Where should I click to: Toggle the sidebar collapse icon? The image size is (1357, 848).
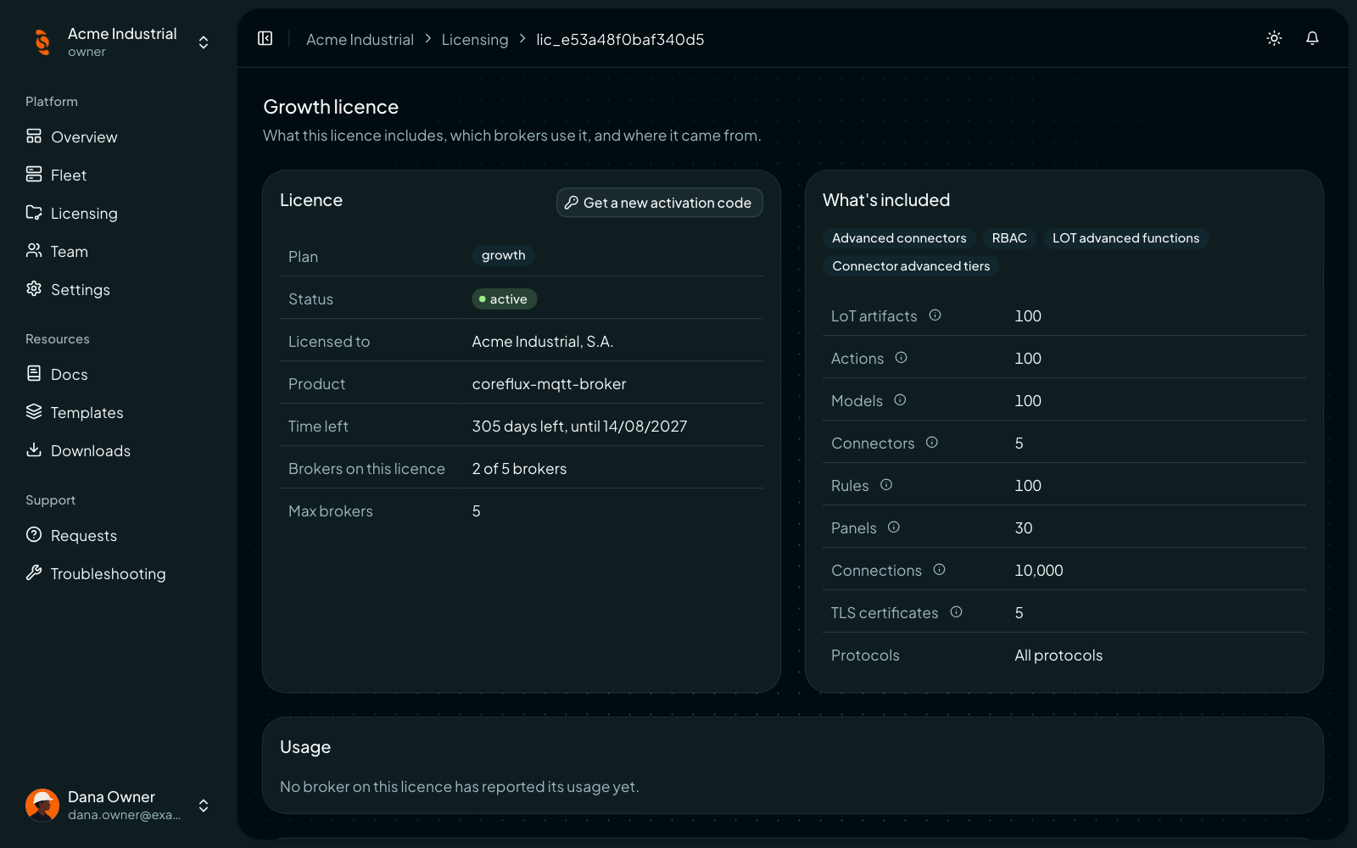(265, 38)
